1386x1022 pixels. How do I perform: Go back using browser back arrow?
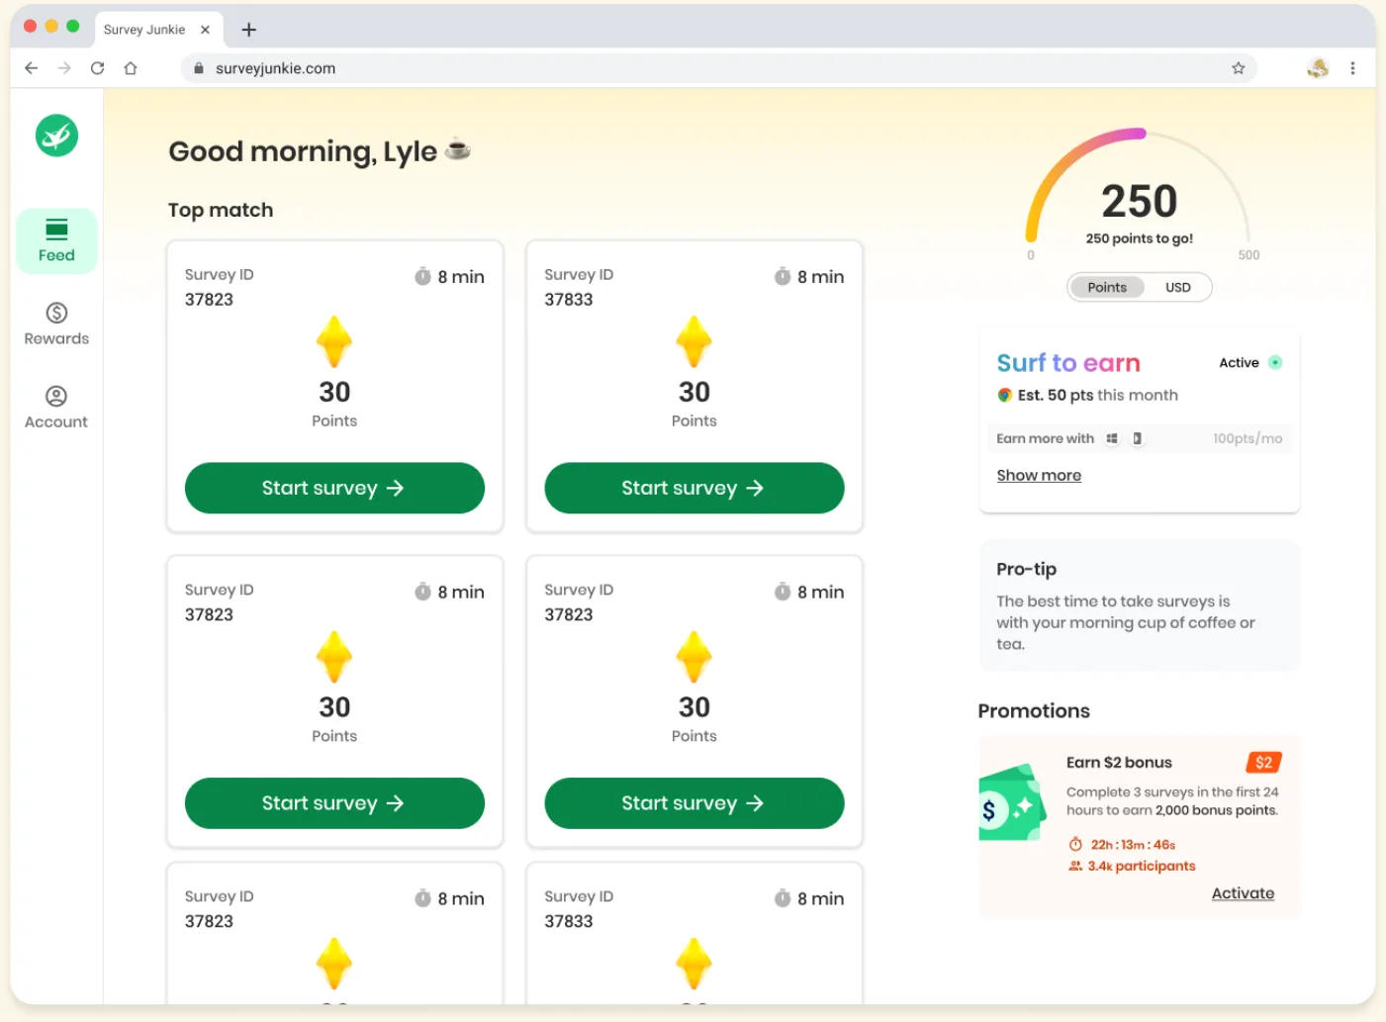tap(32, 68)
